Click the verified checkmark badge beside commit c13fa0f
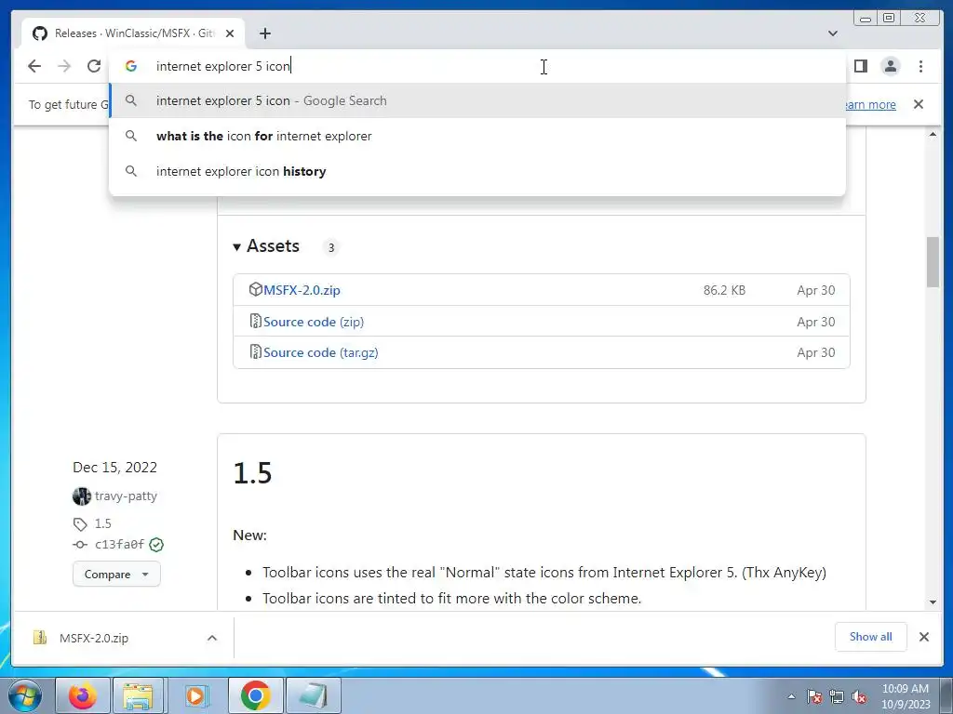This screenshot has height=714, width=953. point(156,545)
